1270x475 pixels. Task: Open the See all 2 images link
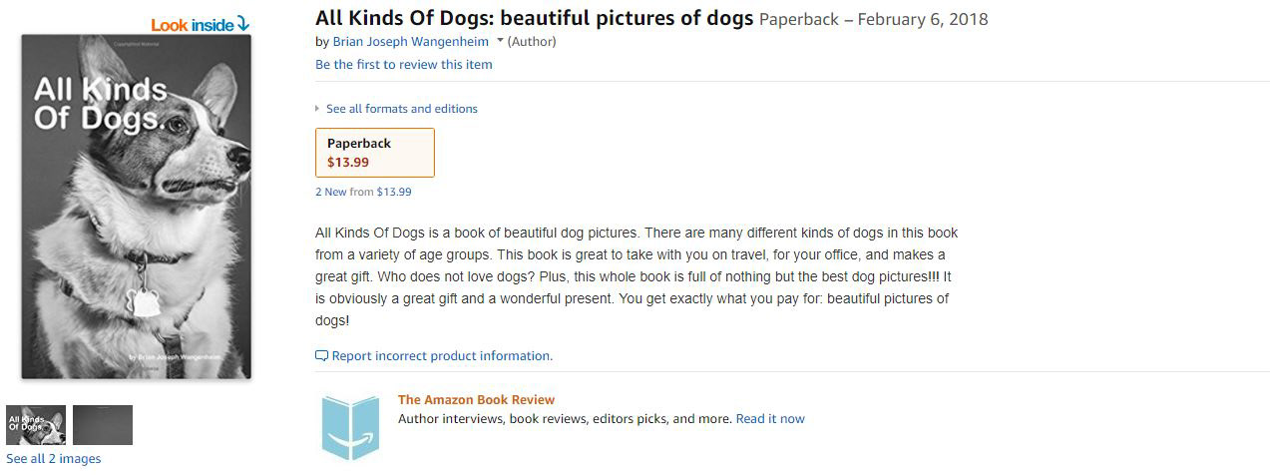coord(54,459)
